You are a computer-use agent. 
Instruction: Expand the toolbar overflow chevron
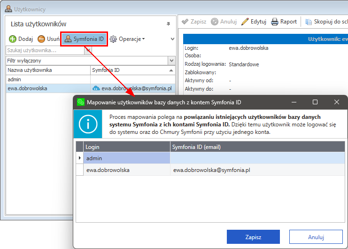(172, 39)
